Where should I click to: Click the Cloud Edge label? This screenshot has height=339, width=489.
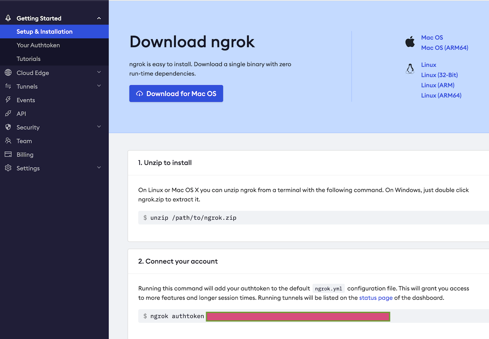pos(33,73)
